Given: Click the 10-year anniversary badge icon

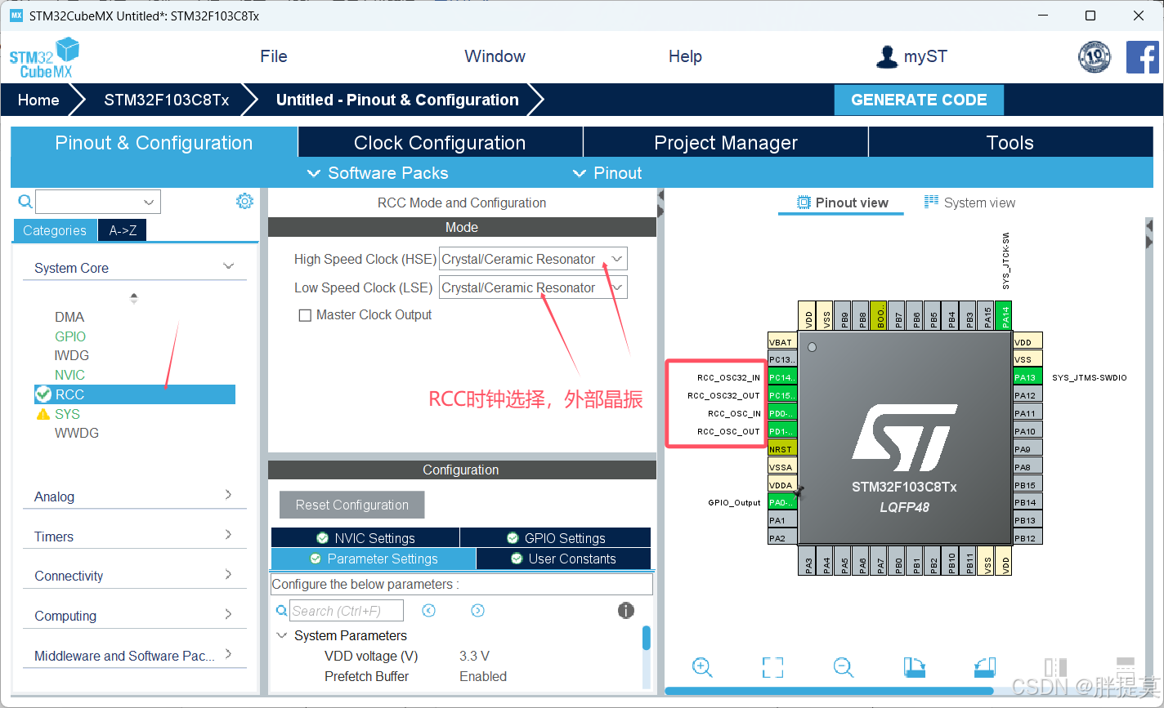Looking at the screenshot, I should coord(1095,57).
